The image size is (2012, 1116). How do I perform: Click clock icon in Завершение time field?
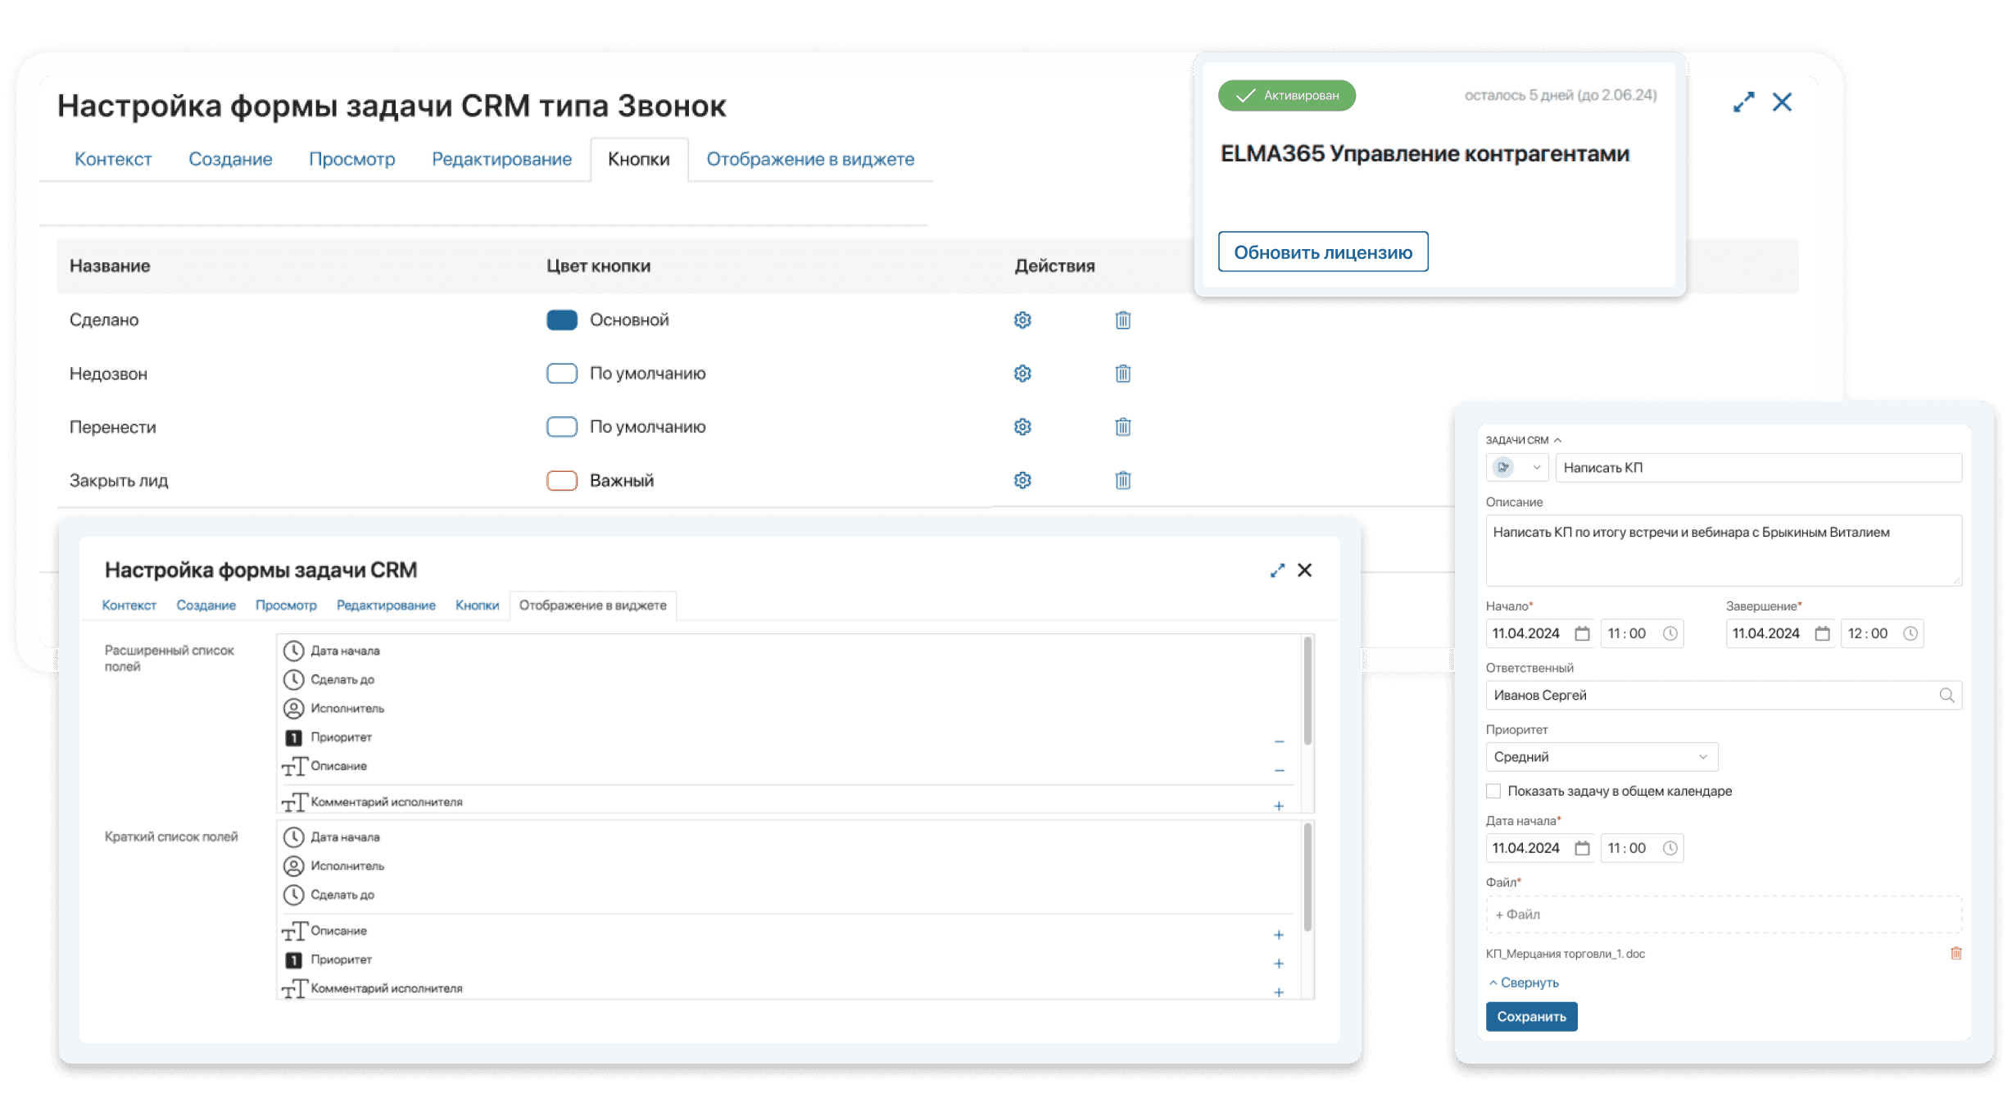pyautogui.click(x=1910, y=633)
